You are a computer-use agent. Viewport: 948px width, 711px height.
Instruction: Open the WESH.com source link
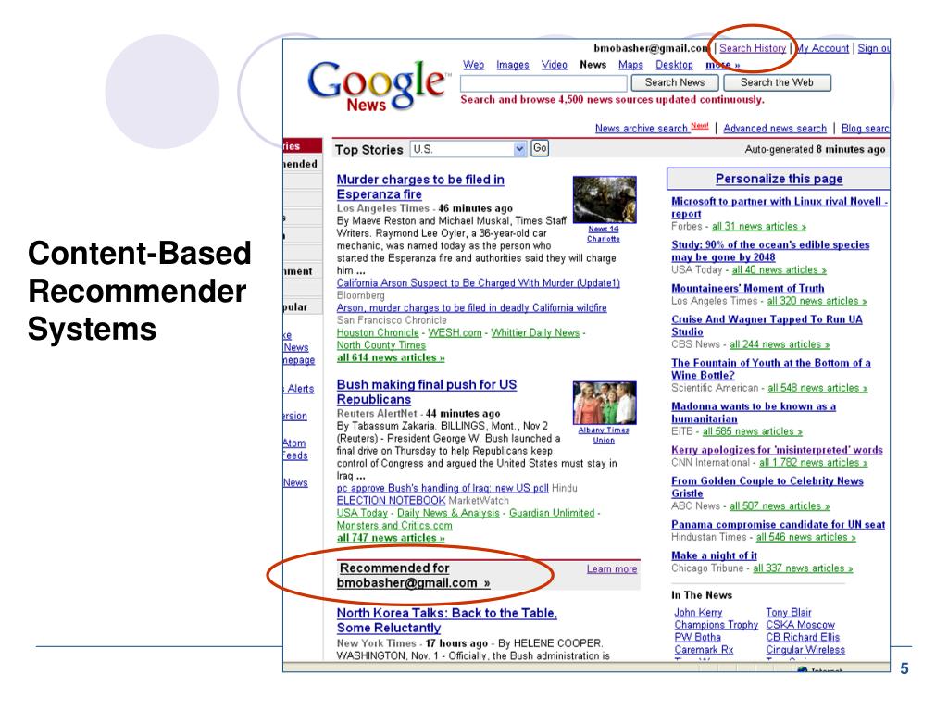click(x=455, y=332)
